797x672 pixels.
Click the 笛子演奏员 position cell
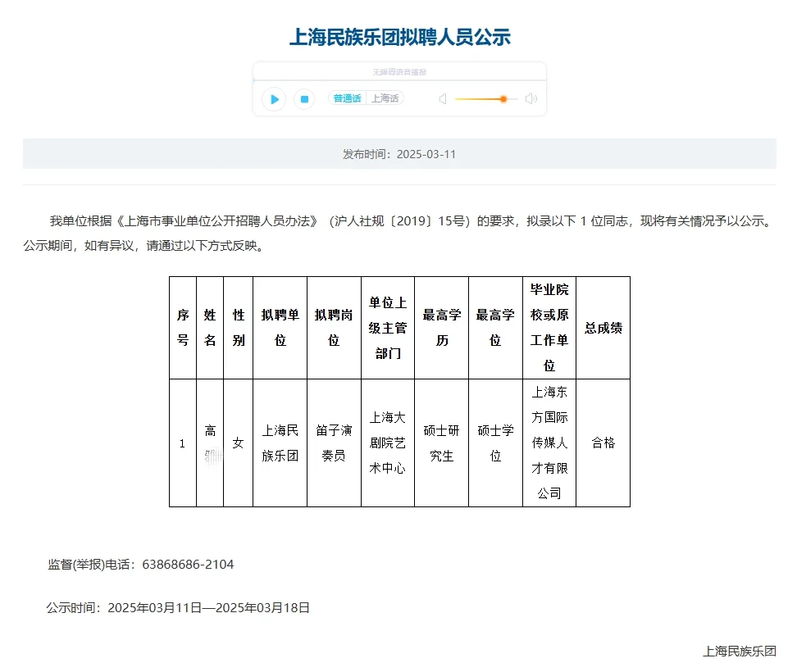[x=334, y=443]
